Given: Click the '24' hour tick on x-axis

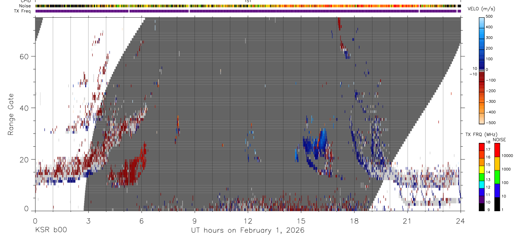Looking at the screenshot, I should tap(461, 220).
